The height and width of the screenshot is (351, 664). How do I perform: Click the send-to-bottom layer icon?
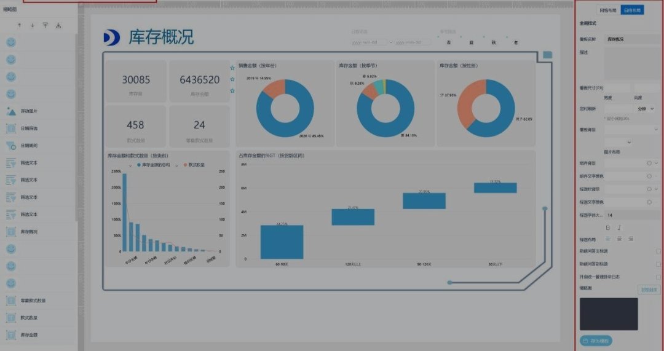[58, 25]
